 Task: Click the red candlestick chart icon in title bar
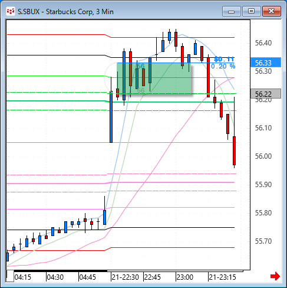pyautogui.click(x=11, y=12)
